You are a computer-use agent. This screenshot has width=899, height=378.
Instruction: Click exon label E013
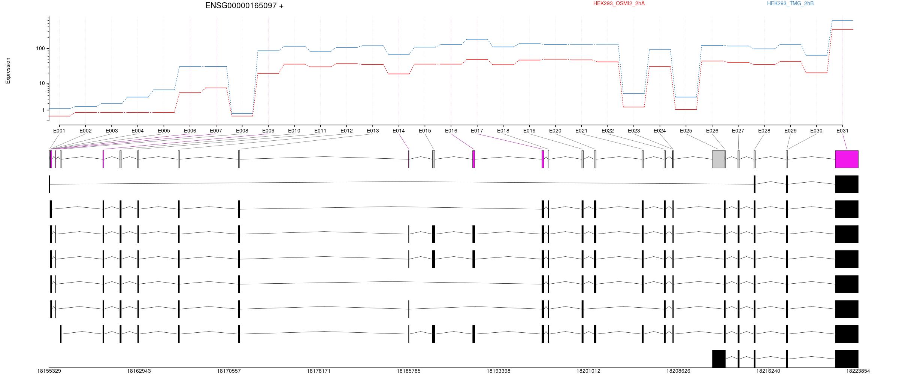point(373,131)
